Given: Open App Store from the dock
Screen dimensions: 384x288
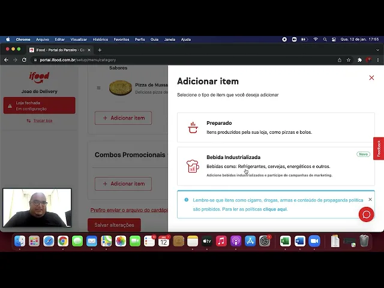Looking at the screenshot, I should [250, 241].
